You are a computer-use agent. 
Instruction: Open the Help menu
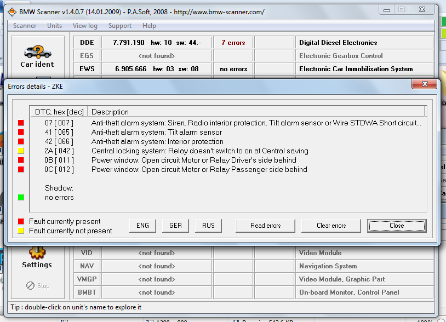pyautogui.click(x=149, y=26)
